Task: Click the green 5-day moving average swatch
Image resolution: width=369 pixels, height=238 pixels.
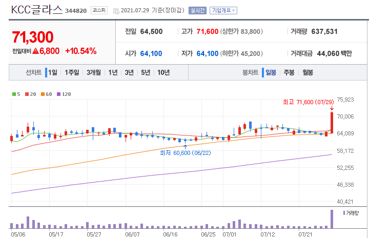Action: (14, 94)
